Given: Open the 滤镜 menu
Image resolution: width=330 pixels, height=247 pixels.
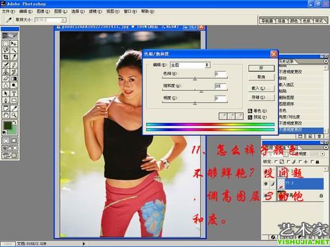Looking at the screenshot, I should coord(96,11).
